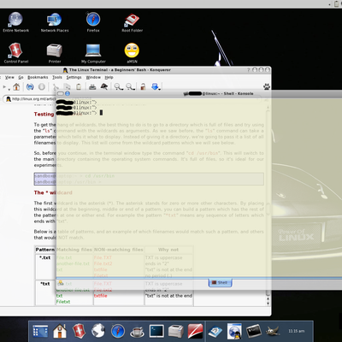Open the dropdown arrow beside Forward button

click(x=9, y=89)
